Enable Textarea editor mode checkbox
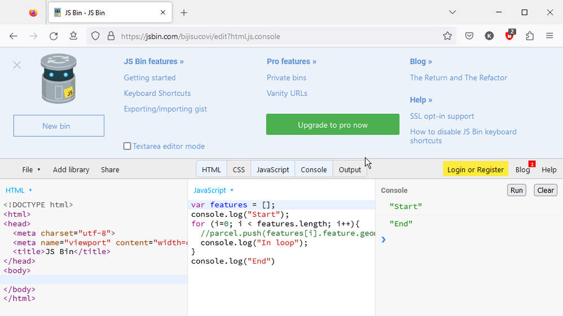563x316 pixels. click(x=127, y=146)
